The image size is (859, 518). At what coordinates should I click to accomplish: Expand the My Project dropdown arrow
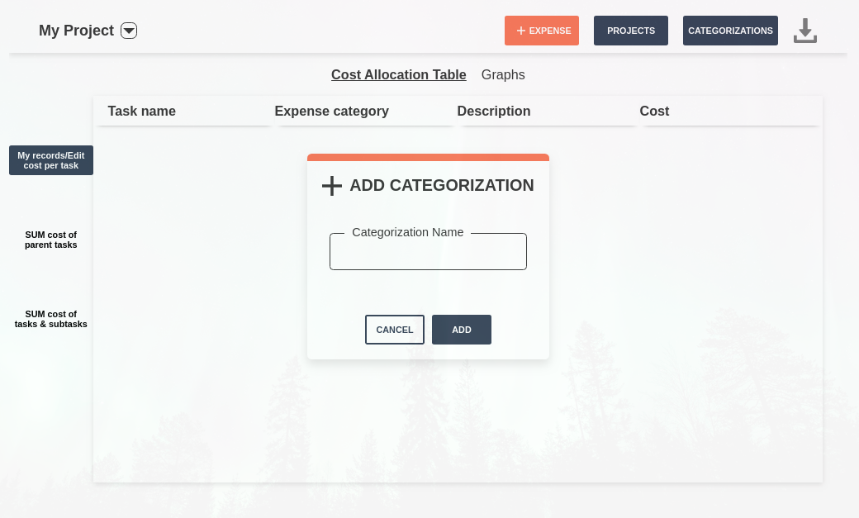(x=129, y=31)
